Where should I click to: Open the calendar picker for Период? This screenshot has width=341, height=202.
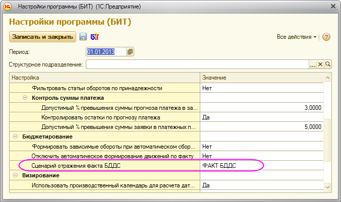pyautogui.click(x=130, y=52)
